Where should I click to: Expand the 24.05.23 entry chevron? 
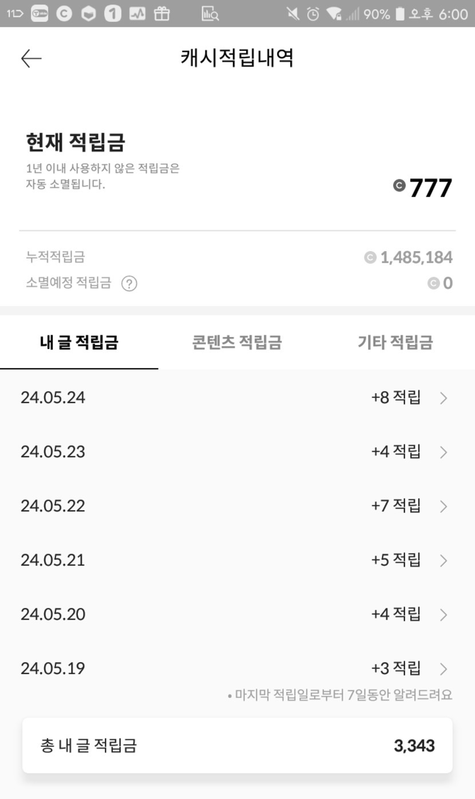coord(444,452)
